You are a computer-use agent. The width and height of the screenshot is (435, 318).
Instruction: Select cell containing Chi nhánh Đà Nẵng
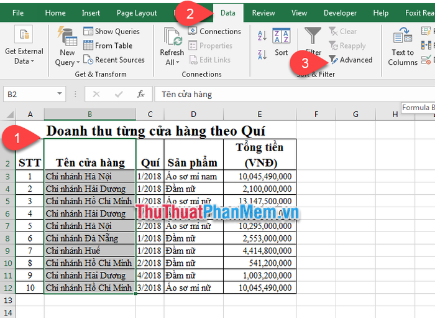90,238
